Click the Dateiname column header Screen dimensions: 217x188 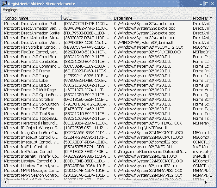pyautogui.click(x=152, y=18)
